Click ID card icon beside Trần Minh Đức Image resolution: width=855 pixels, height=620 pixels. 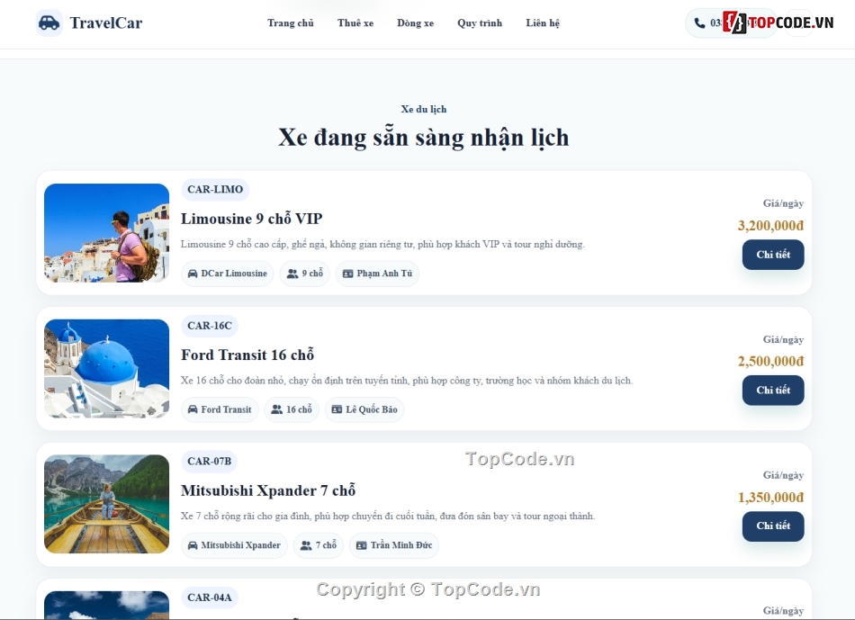362,545
